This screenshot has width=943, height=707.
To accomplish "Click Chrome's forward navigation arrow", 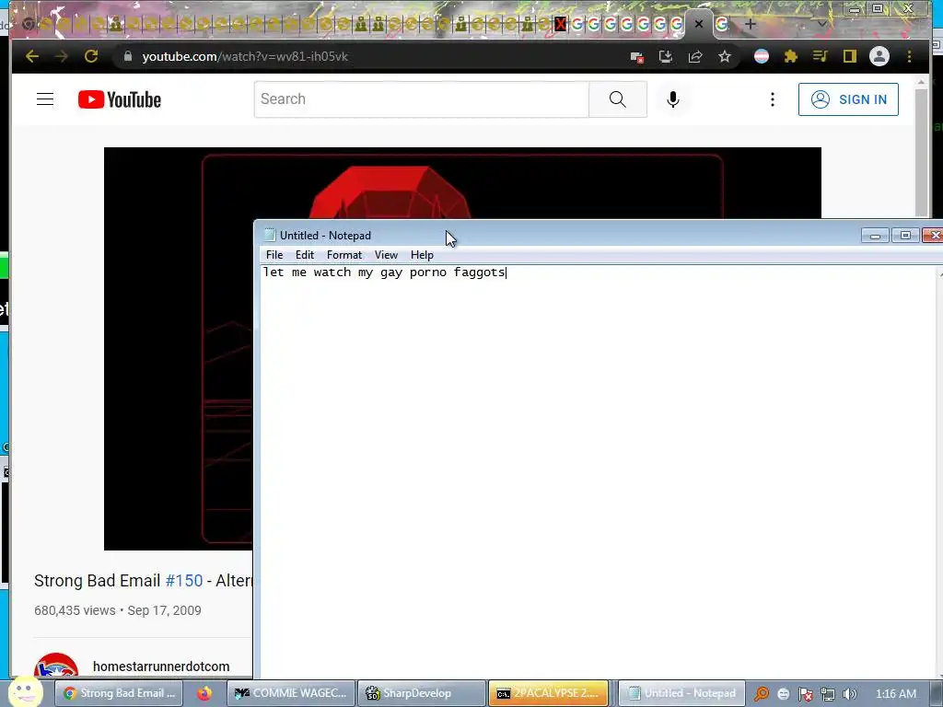I will [x=62, y=56].
